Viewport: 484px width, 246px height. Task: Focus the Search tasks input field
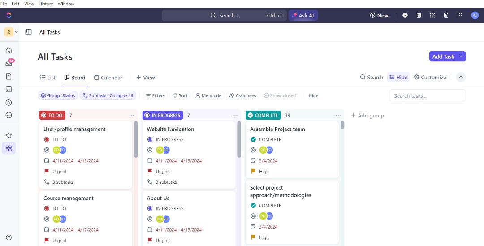(427, 95)
